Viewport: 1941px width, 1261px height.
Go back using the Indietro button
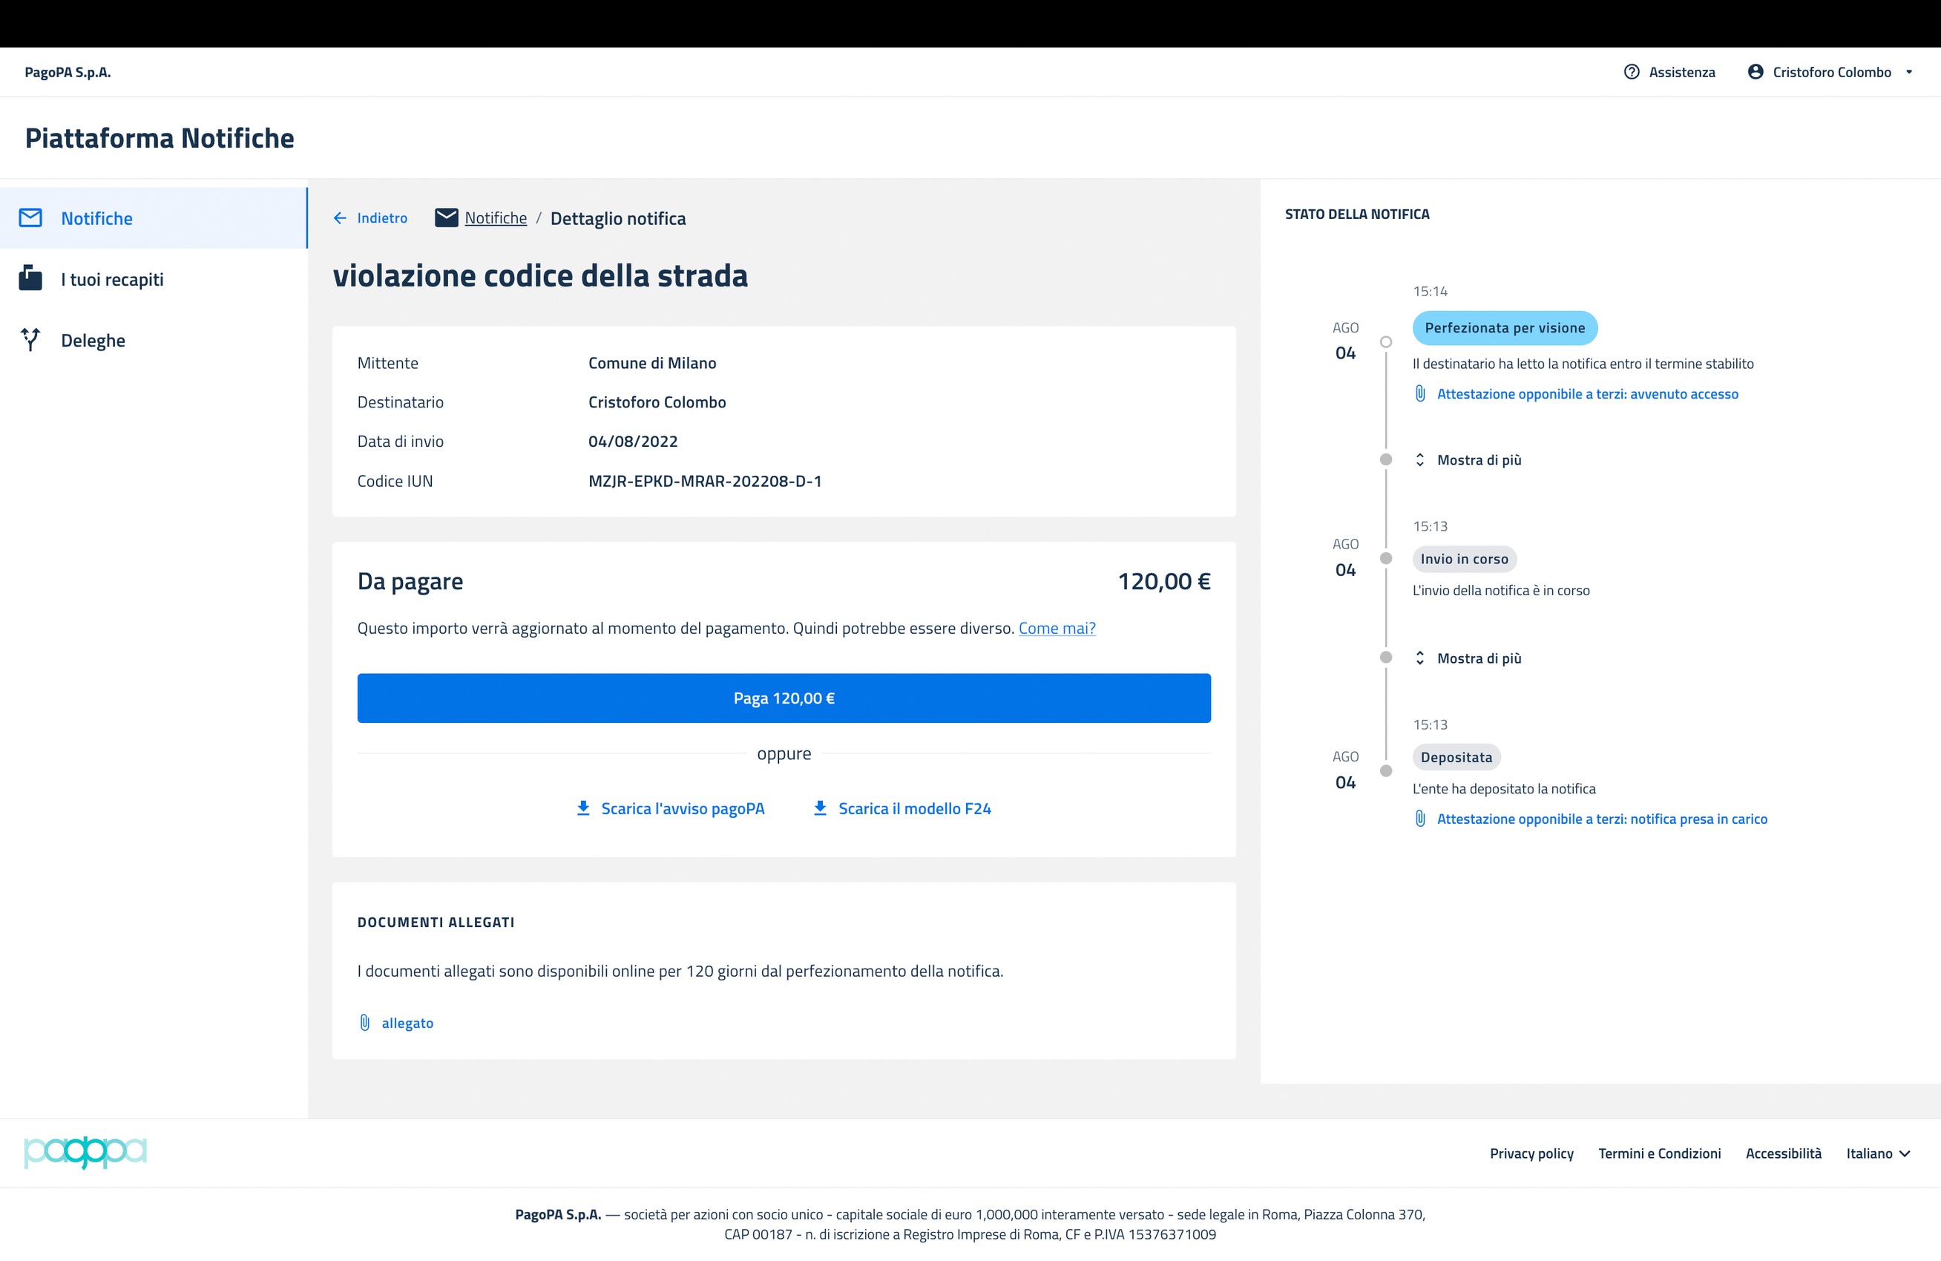[x=370, y=217]
